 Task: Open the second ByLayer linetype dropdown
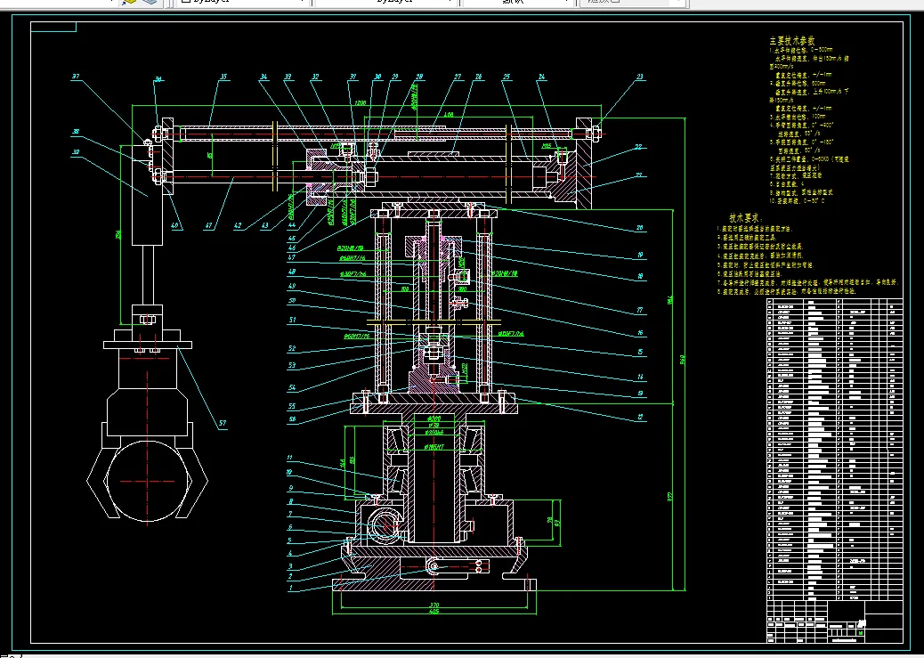point(386,2)
